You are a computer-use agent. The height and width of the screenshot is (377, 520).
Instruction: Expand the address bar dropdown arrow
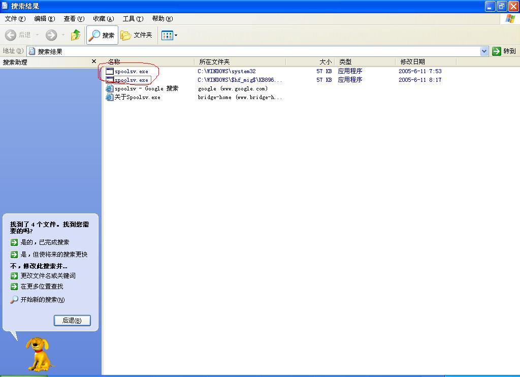(x=484, y=51)
